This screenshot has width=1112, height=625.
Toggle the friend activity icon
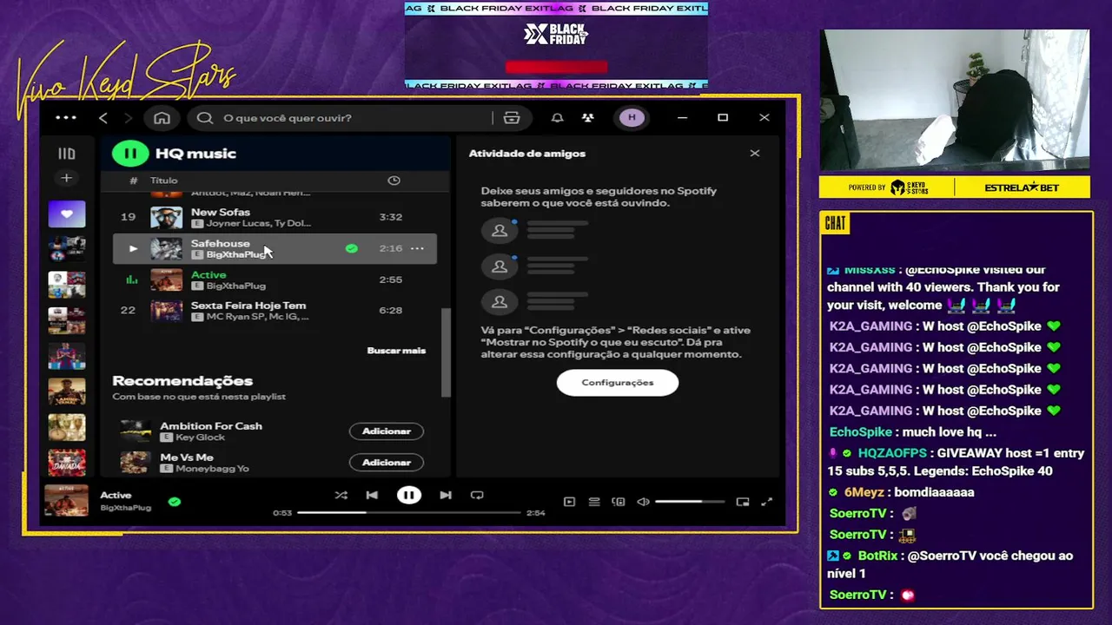point(588,118)
